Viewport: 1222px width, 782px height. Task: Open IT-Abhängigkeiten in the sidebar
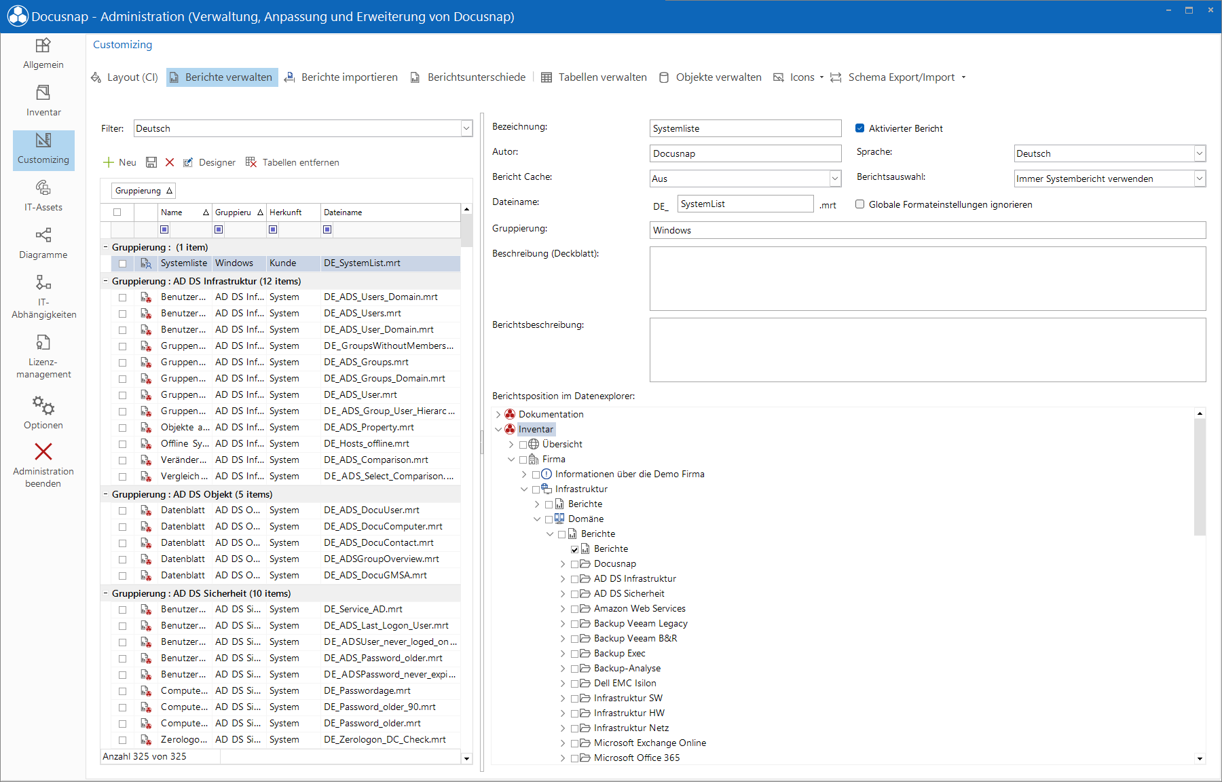tap(43, 297)
